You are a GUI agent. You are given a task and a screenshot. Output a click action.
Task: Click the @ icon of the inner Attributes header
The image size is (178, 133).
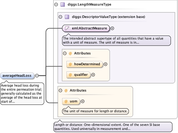coord(70,54)
